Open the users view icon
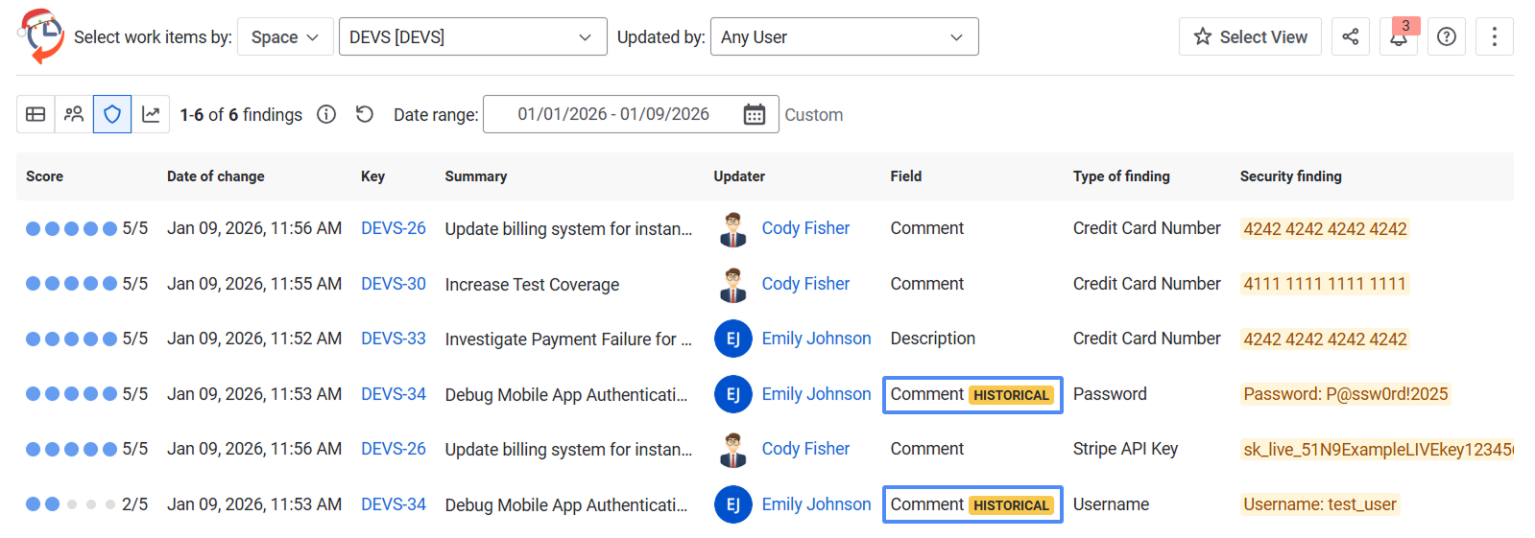 click(x=74, y=114)
